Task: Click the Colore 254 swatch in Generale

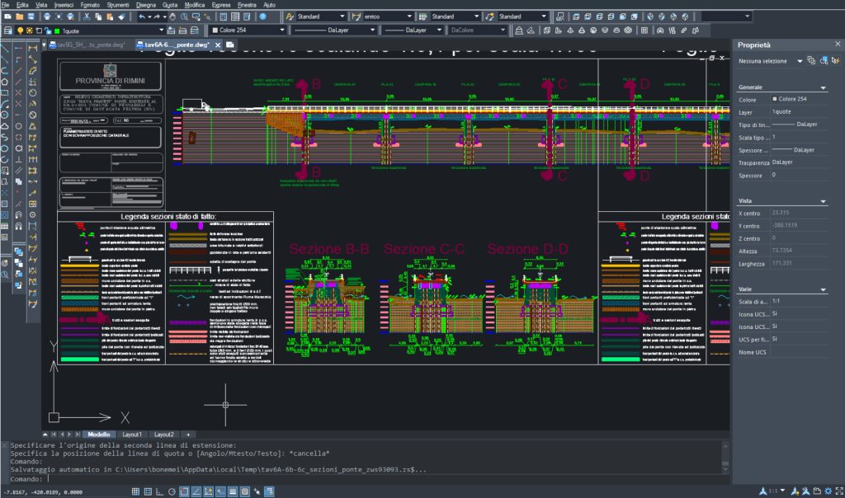Action: click(775, 100)
